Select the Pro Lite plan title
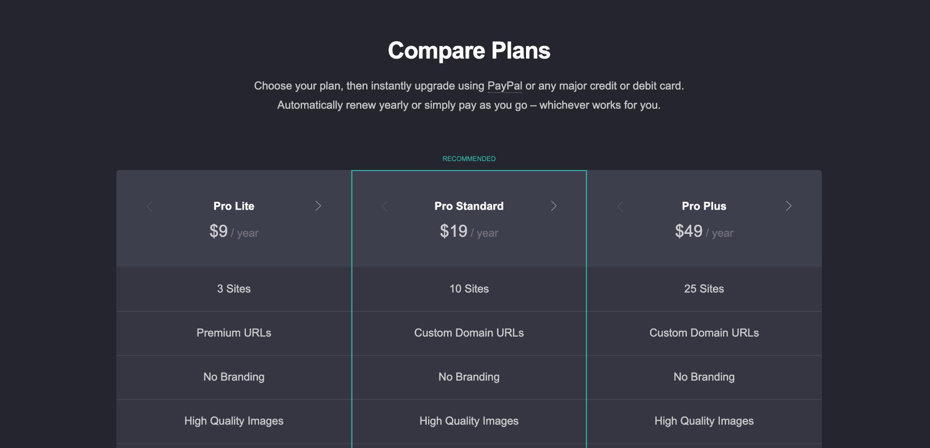 (x=234, y=206)
